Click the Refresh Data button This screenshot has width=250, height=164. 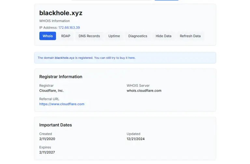pos(190,36)
